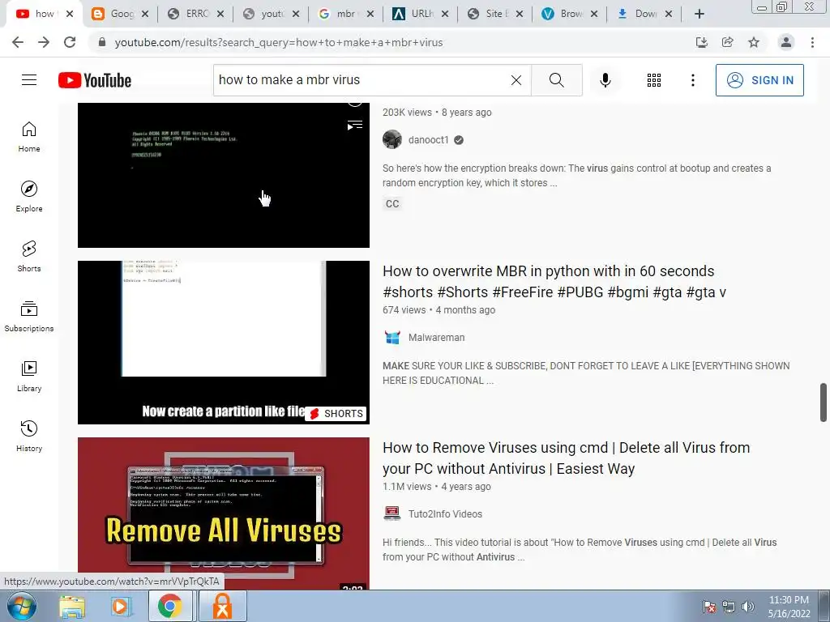Image resolution: width=830 pixels, height=622 pixels.
Task: Run search with the magnifier button
Action: coord(556,80)
